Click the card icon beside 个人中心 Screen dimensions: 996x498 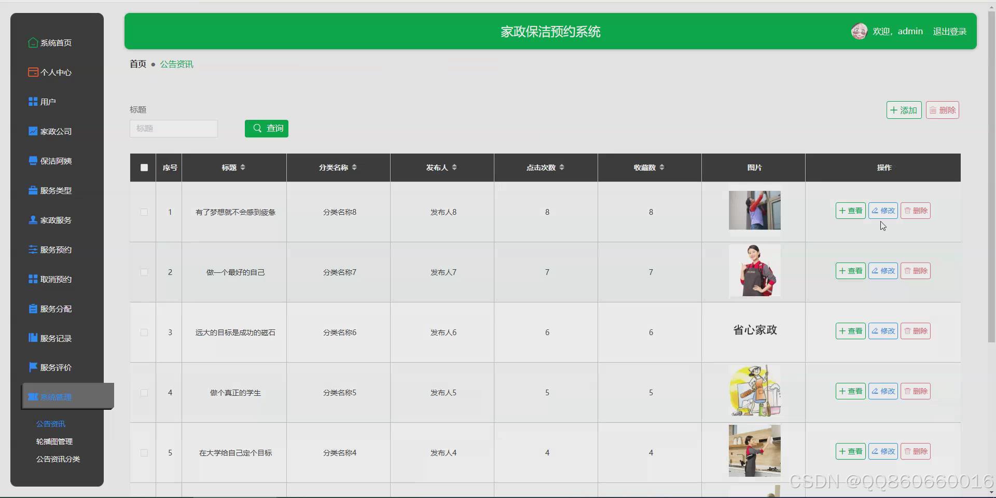[33, 72]
